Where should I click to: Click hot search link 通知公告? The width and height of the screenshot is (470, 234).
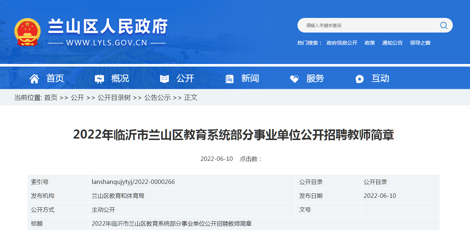coord(393,43)
